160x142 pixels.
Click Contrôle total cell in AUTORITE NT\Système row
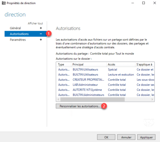(117, 90)
